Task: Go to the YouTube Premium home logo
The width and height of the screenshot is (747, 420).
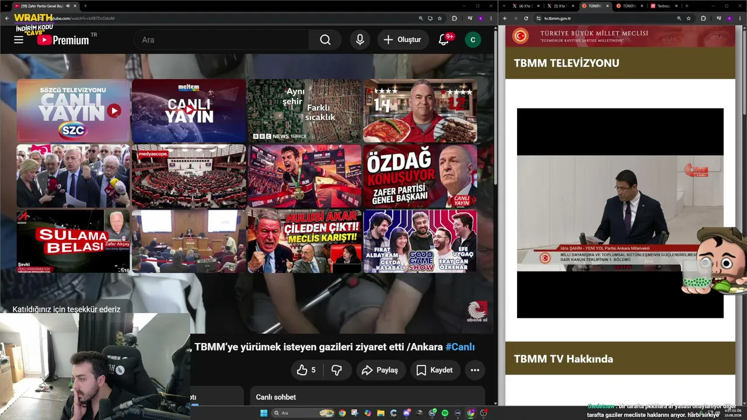Action: click(63, 40)
